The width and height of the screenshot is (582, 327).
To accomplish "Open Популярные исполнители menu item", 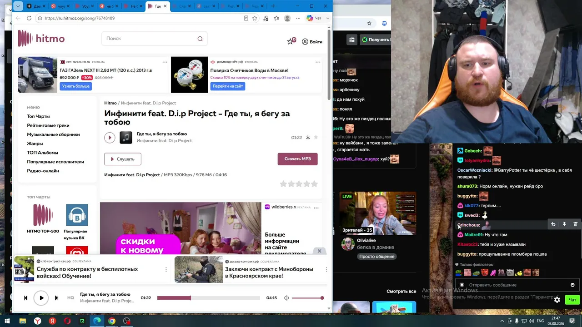I will click(55, 162).
